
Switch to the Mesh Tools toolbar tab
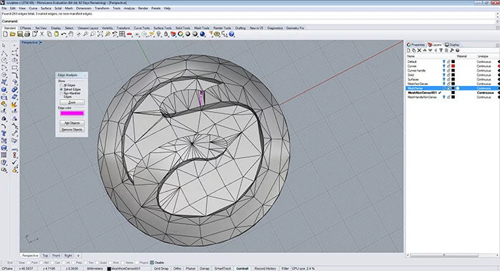[201, 28]
